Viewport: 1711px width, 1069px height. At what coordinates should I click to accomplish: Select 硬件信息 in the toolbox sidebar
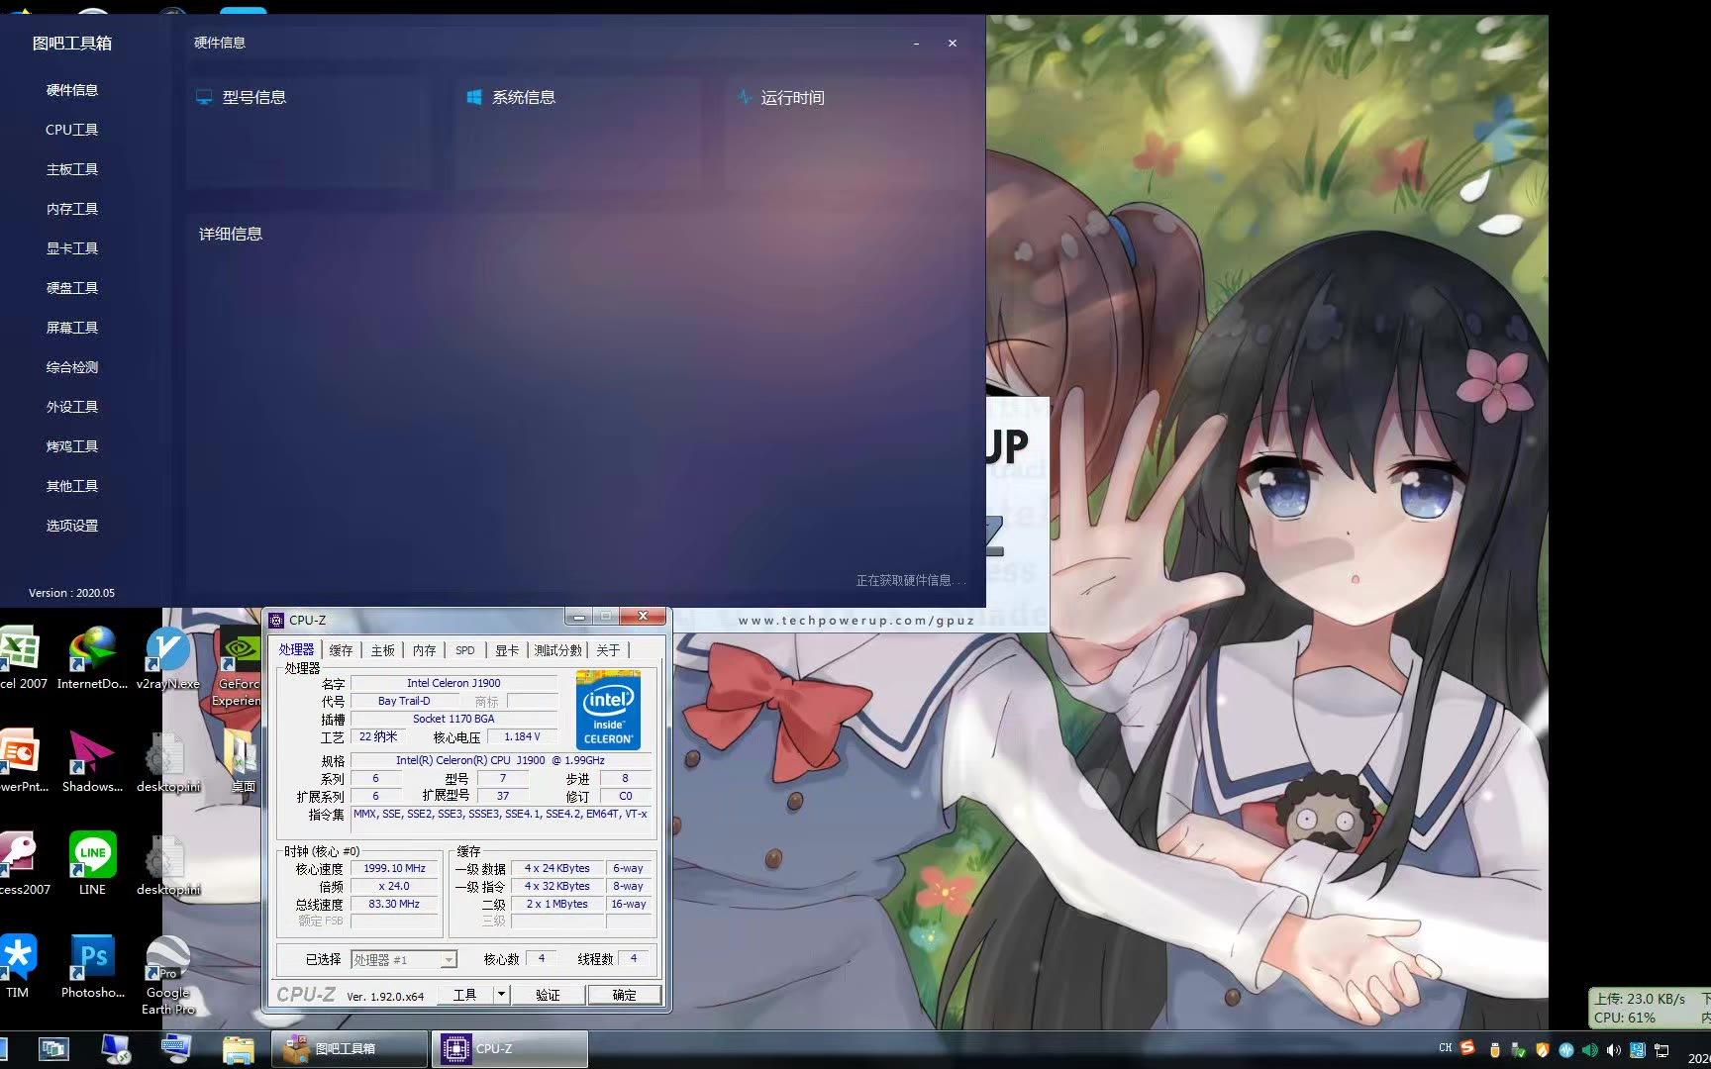(72, 90)
